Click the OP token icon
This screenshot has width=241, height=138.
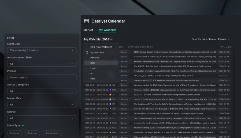coord(110,95)
